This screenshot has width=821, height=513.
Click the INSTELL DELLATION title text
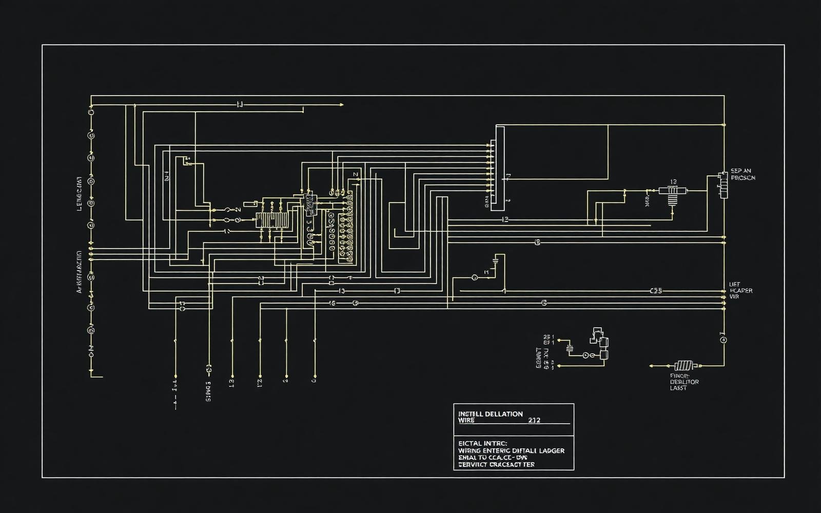pos(490,413)
